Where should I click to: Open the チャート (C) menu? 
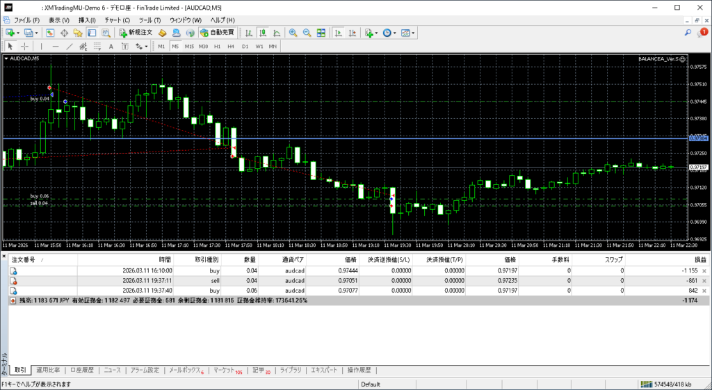click(117, 20)
